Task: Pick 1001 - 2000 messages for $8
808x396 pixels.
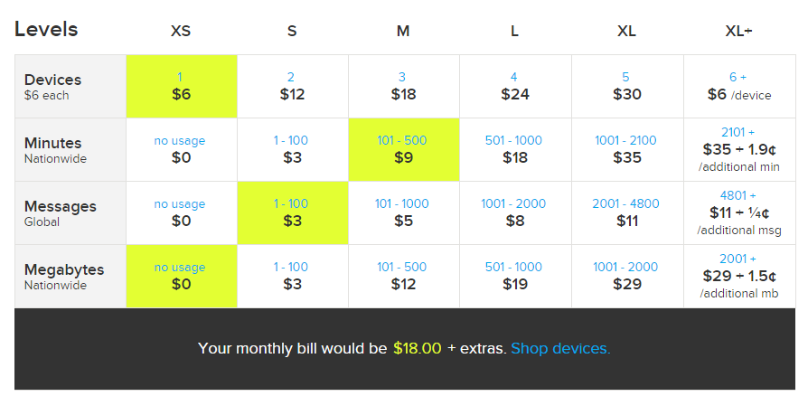Action: click(x=515, y=213)
